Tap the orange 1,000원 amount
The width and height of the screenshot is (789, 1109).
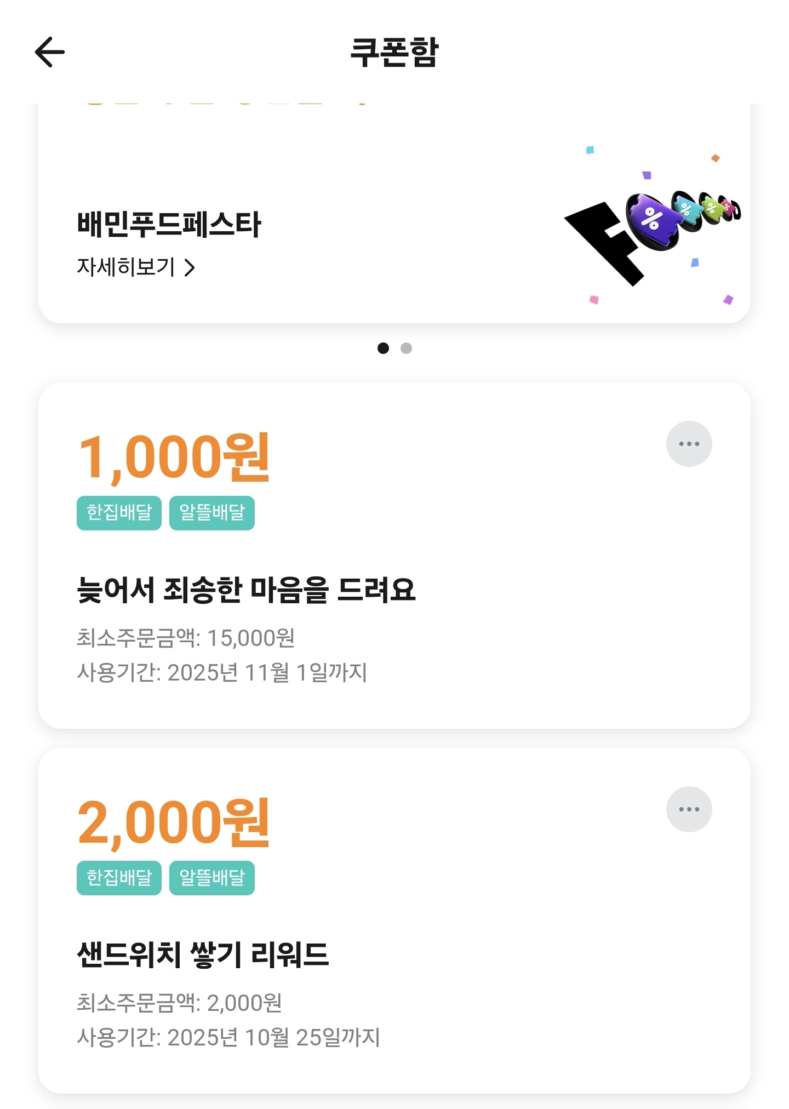click(x=174, y=458)
